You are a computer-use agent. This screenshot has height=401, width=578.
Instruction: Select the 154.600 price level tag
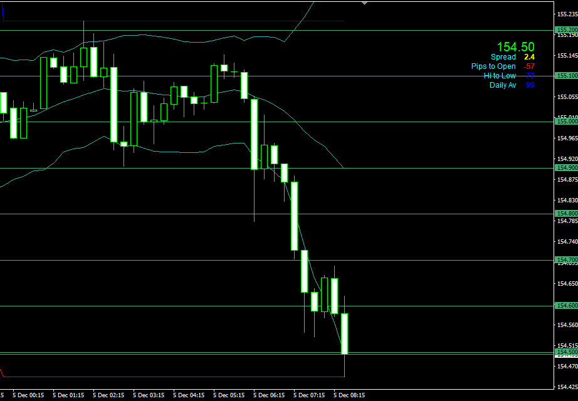566,306
